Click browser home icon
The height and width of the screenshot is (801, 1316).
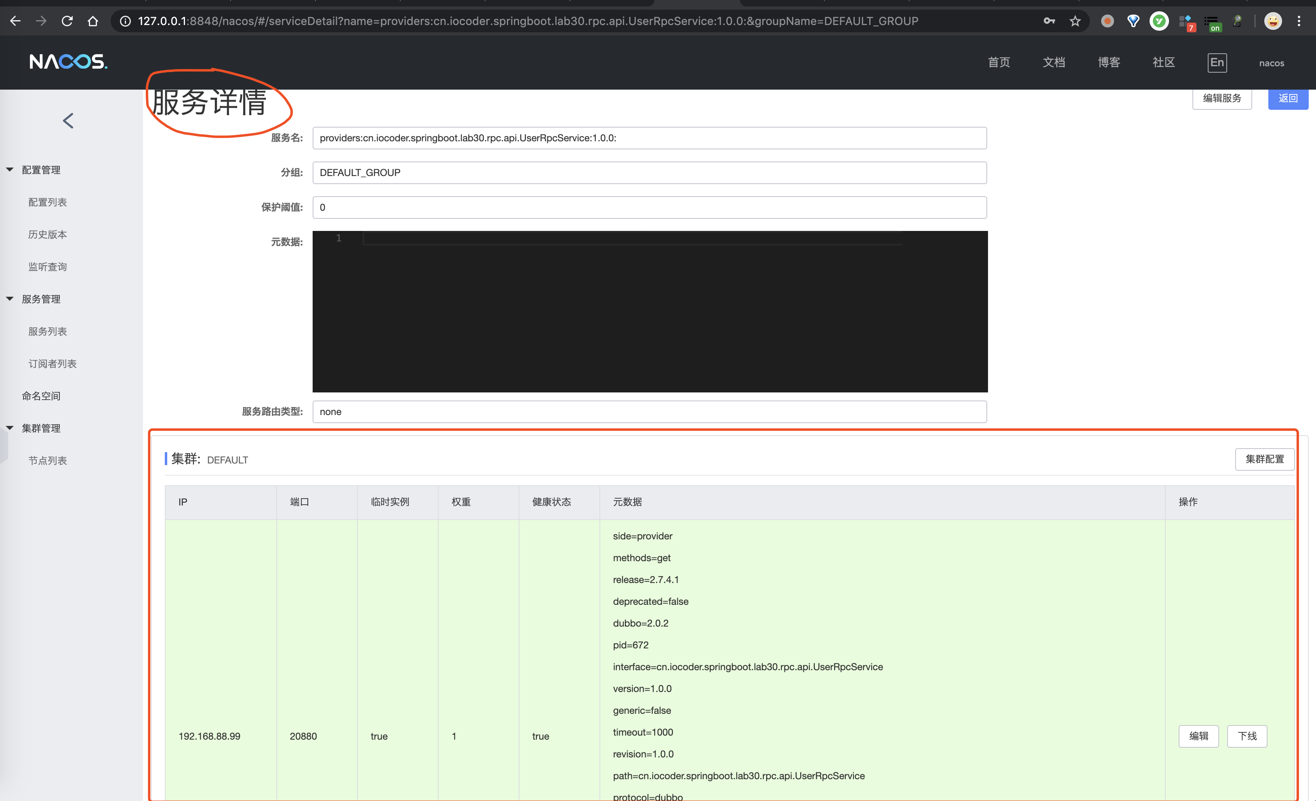tap(93, 21)
